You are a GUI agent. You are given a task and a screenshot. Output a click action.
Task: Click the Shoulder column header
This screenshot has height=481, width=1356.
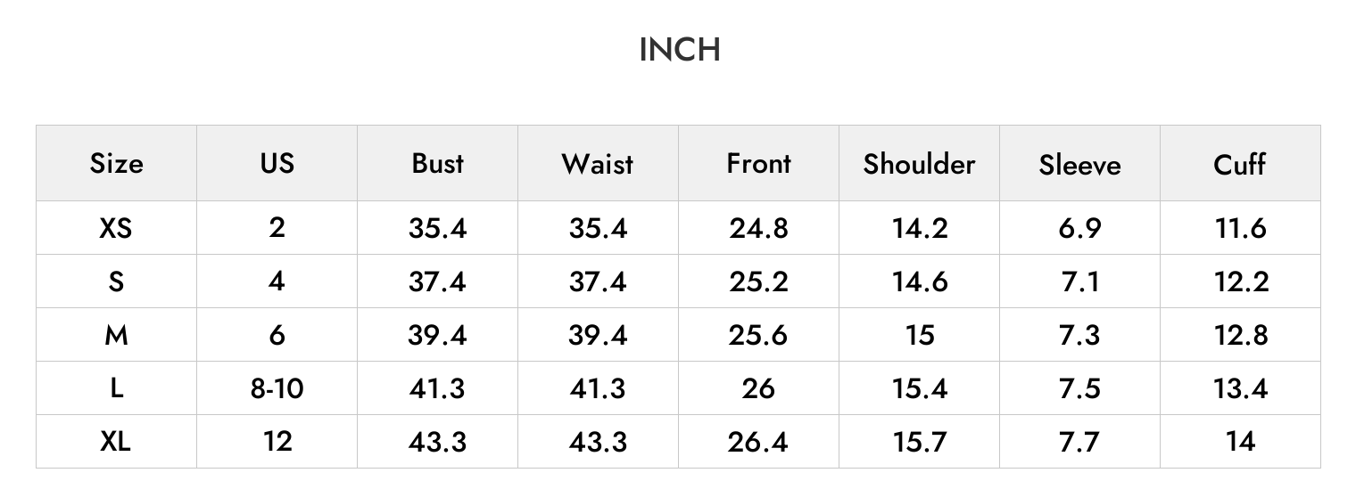click(919, 164)
